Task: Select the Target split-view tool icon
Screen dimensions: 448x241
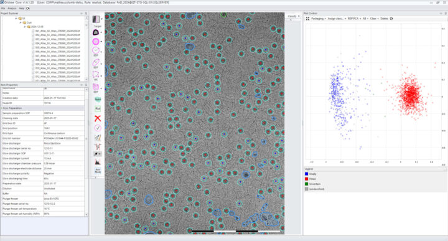Action: [96, 19]
